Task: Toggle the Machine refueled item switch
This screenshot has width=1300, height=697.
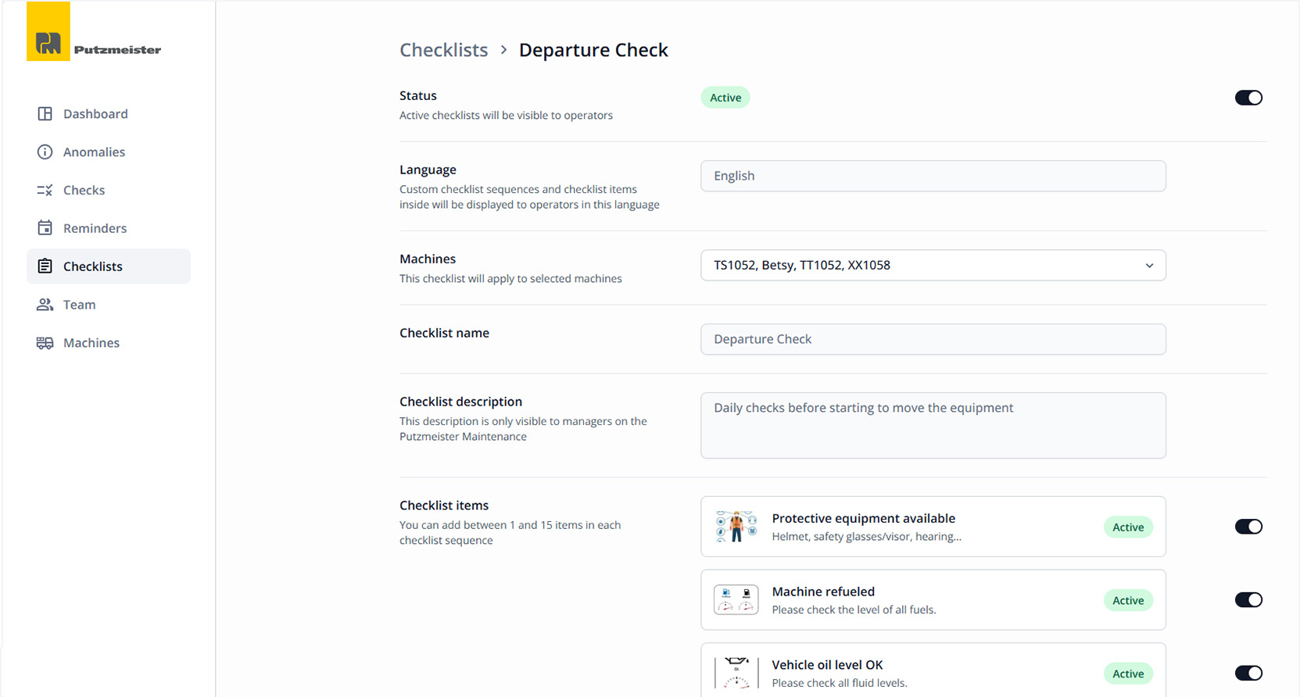Action: click(1248, 600)
